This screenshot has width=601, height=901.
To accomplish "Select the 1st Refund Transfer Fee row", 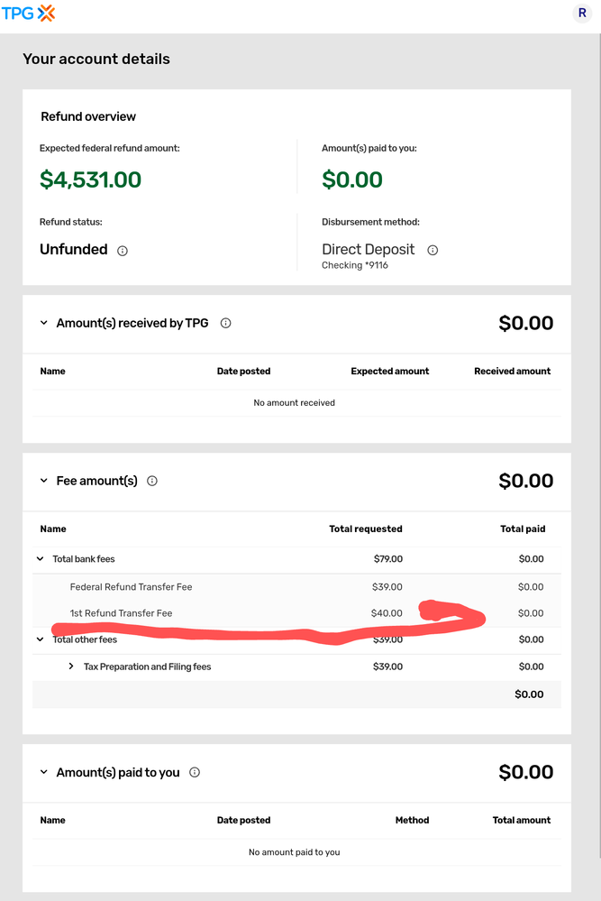I will click(121, 613).
